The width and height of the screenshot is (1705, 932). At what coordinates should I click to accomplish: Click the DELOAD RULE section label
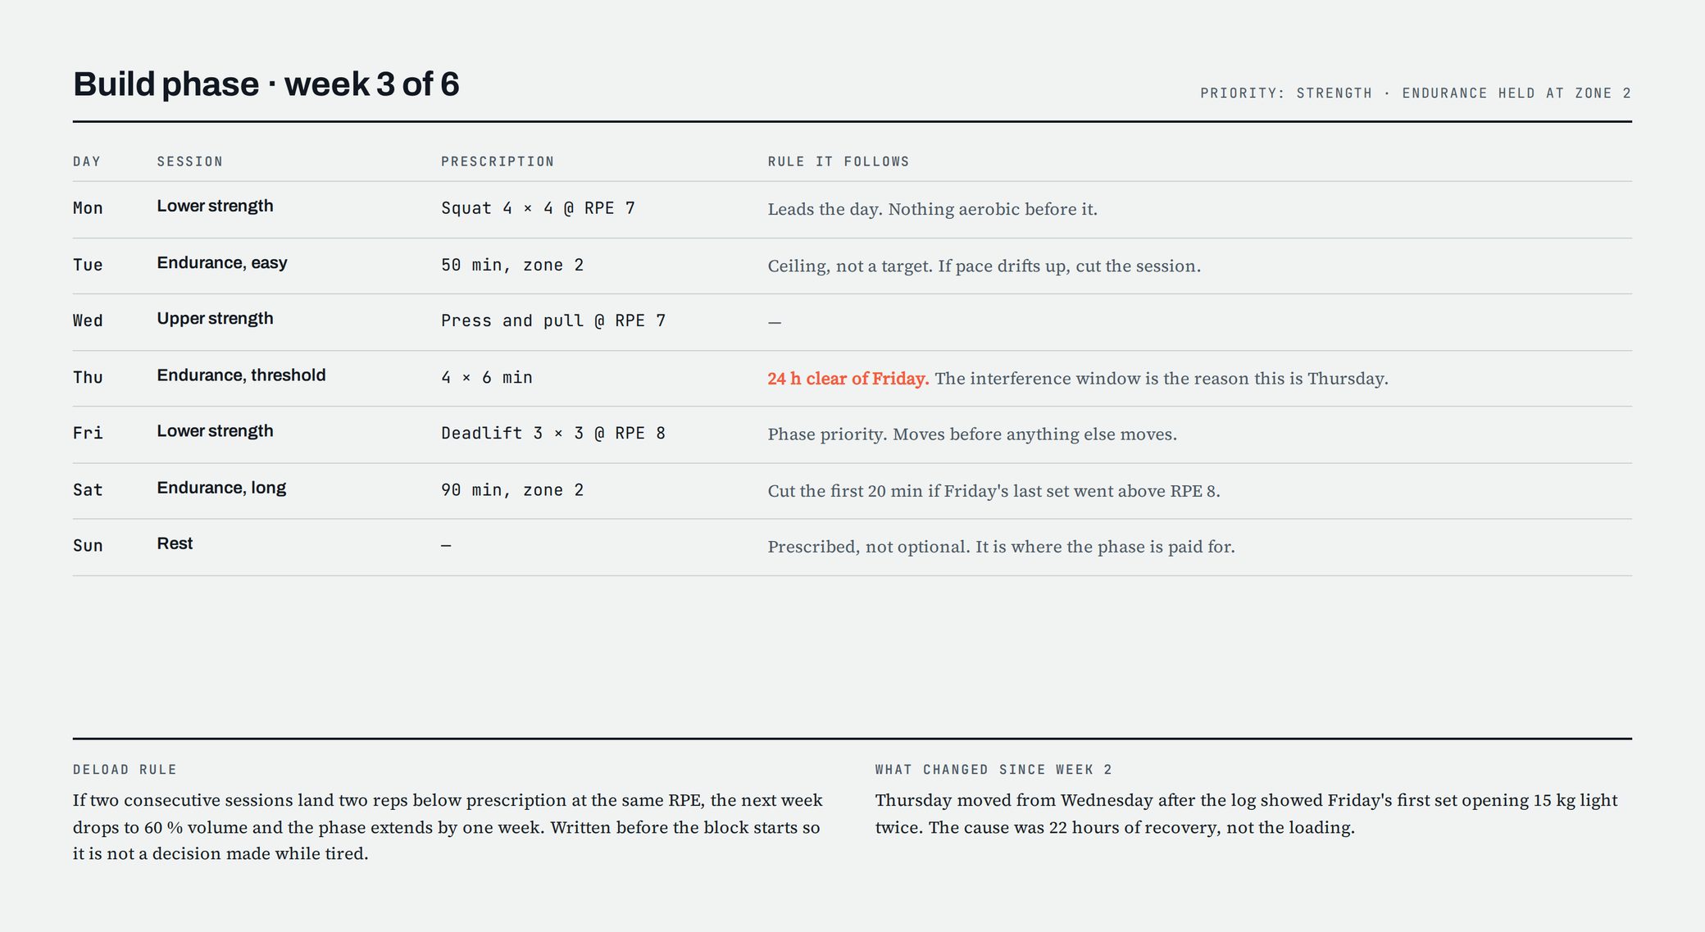[x=125, y=770]
